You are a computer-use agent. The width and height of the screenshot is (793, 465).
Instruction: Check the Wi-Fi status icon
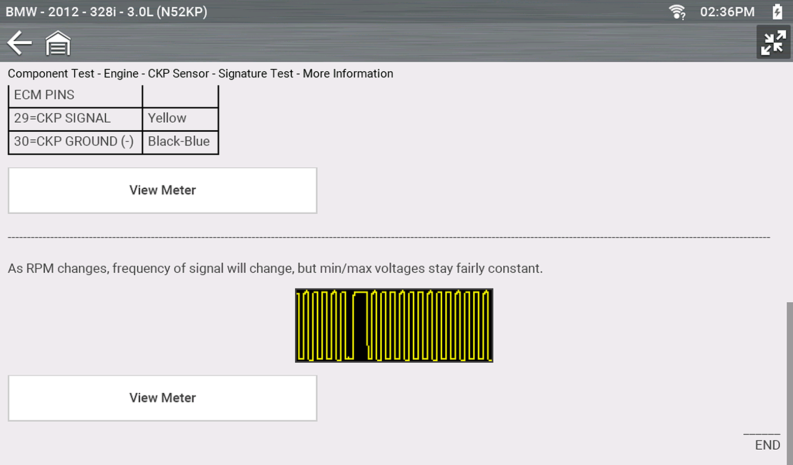(x=677, y=12)
